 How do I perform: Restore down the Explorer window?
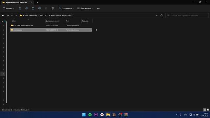pyautogui.click(x=200, y=2)
